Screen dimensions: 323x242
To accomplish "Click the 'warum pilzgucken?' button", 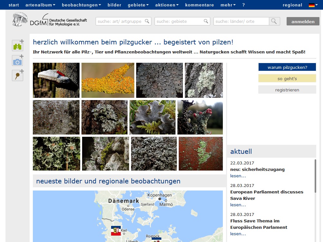I will [287, 67].
